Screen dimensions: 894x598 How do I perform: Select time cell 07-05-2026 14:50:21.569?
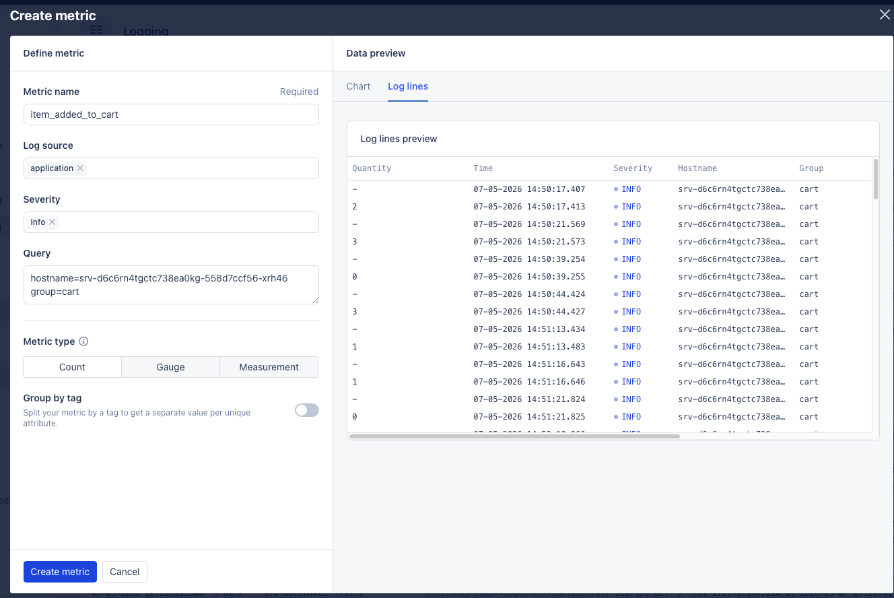coord(529,224)
